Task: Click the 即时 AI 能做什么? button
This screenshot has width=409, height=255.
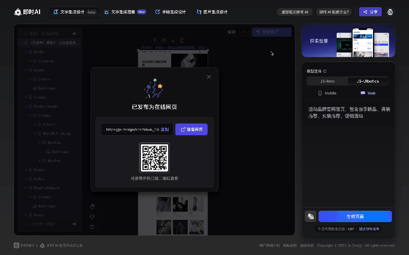Action: [x=334, y=12]
